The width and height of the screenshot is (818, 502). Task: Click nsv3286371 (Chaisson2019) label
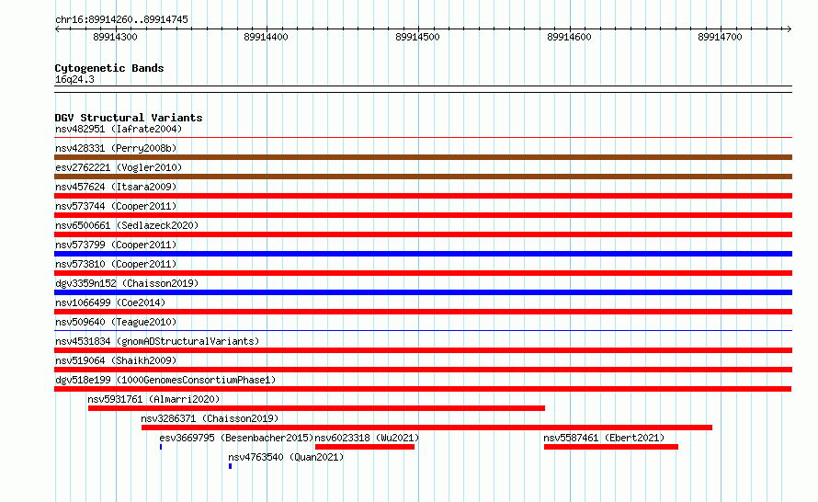[x=210, y=418]
